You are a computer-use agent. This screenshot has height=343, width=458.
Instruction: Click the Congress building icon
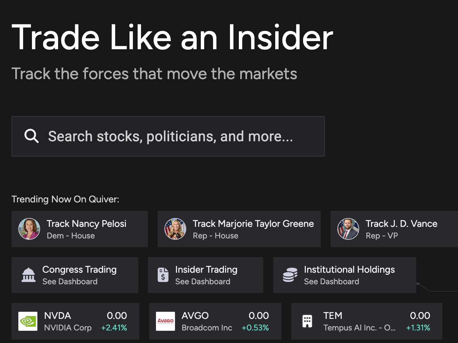[29, 275]
